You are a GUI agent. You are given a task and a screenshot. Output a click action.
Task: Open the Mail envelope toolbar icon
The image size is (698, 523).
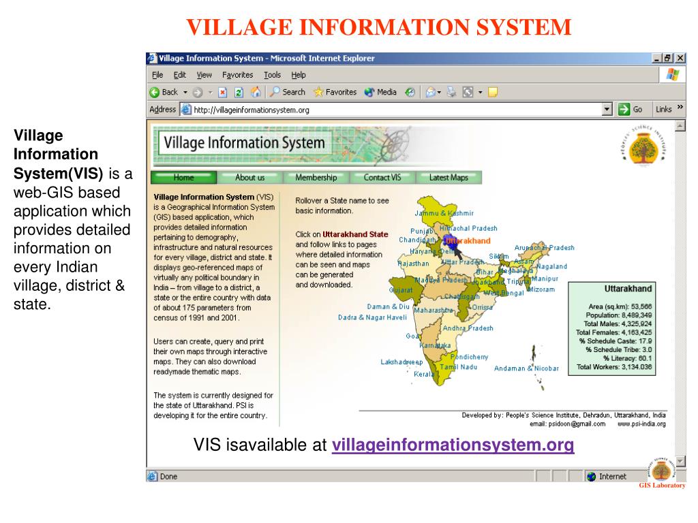[431, 92]
